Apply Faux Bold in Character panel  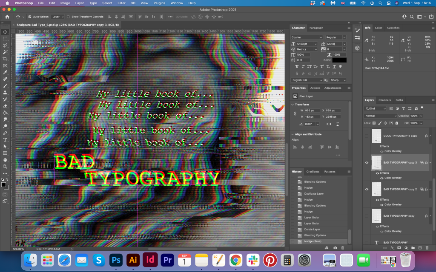(x=297, y=67)
